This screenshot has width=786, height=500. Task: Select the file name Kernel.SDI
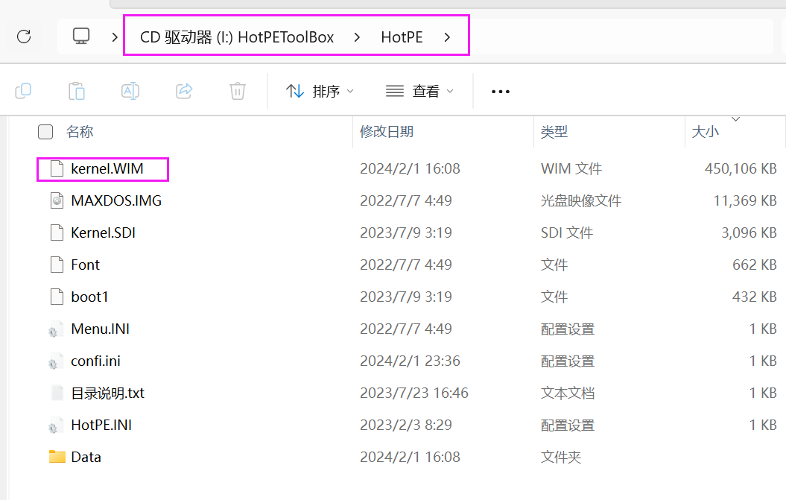[104, 232]
